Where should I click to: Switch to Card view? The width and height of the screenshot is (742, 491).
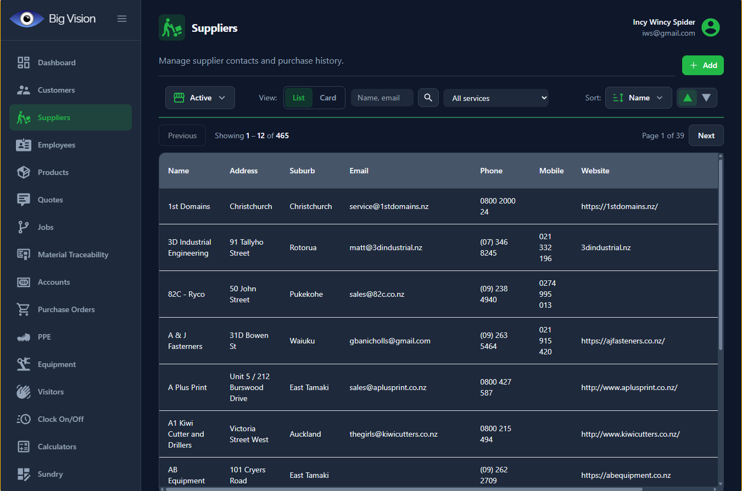coord(328,98)
